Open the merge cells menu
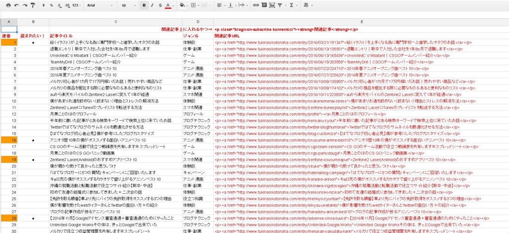The image size is (509, 233). click(204, 5)
